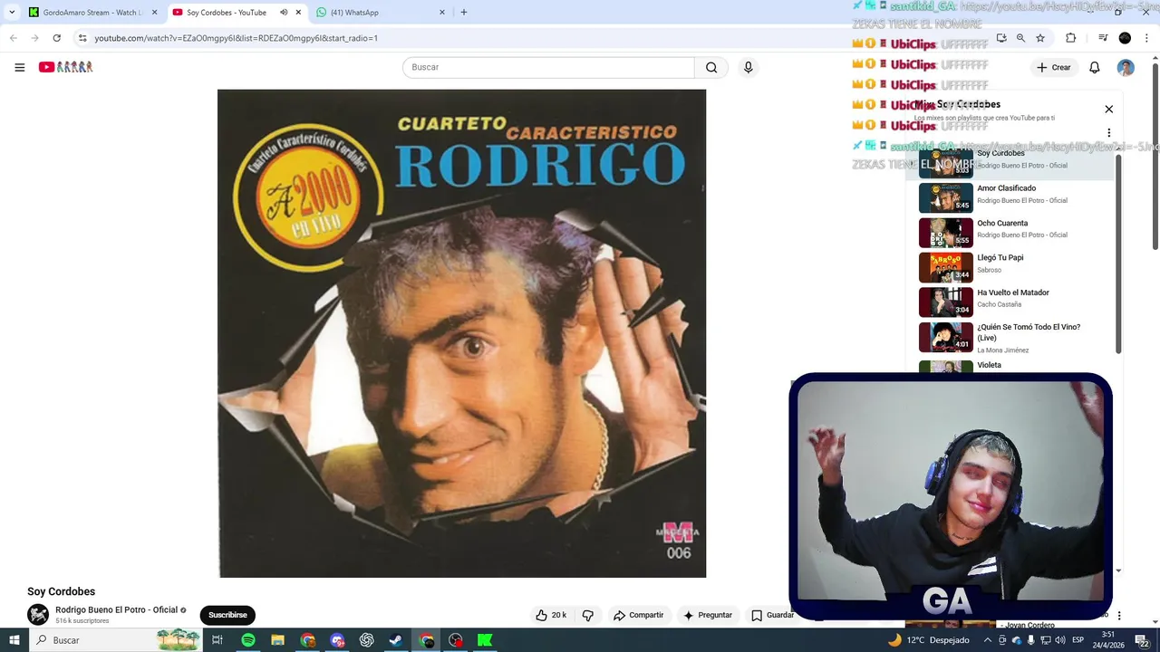Open YouTube notifications bell
This screenshot has height=652, width=1160.
click(x=1094, y=67)
